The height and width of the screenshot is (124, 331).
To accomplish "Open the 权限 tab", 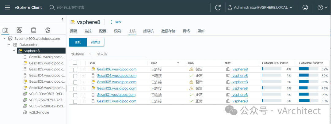I will [x=117, y=31].
